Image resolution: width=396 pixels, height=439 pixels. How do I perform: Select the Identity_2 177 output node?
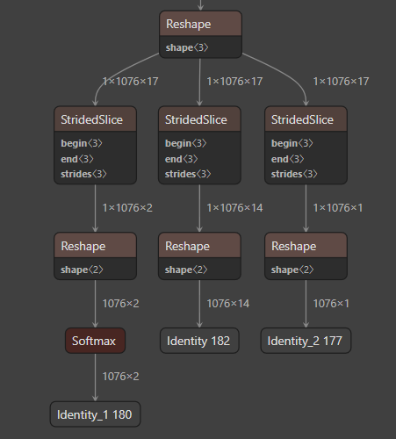click(x=306, y=341)
